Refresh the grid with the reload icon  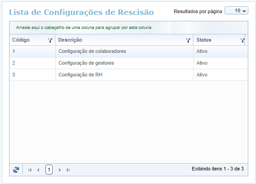16,170
